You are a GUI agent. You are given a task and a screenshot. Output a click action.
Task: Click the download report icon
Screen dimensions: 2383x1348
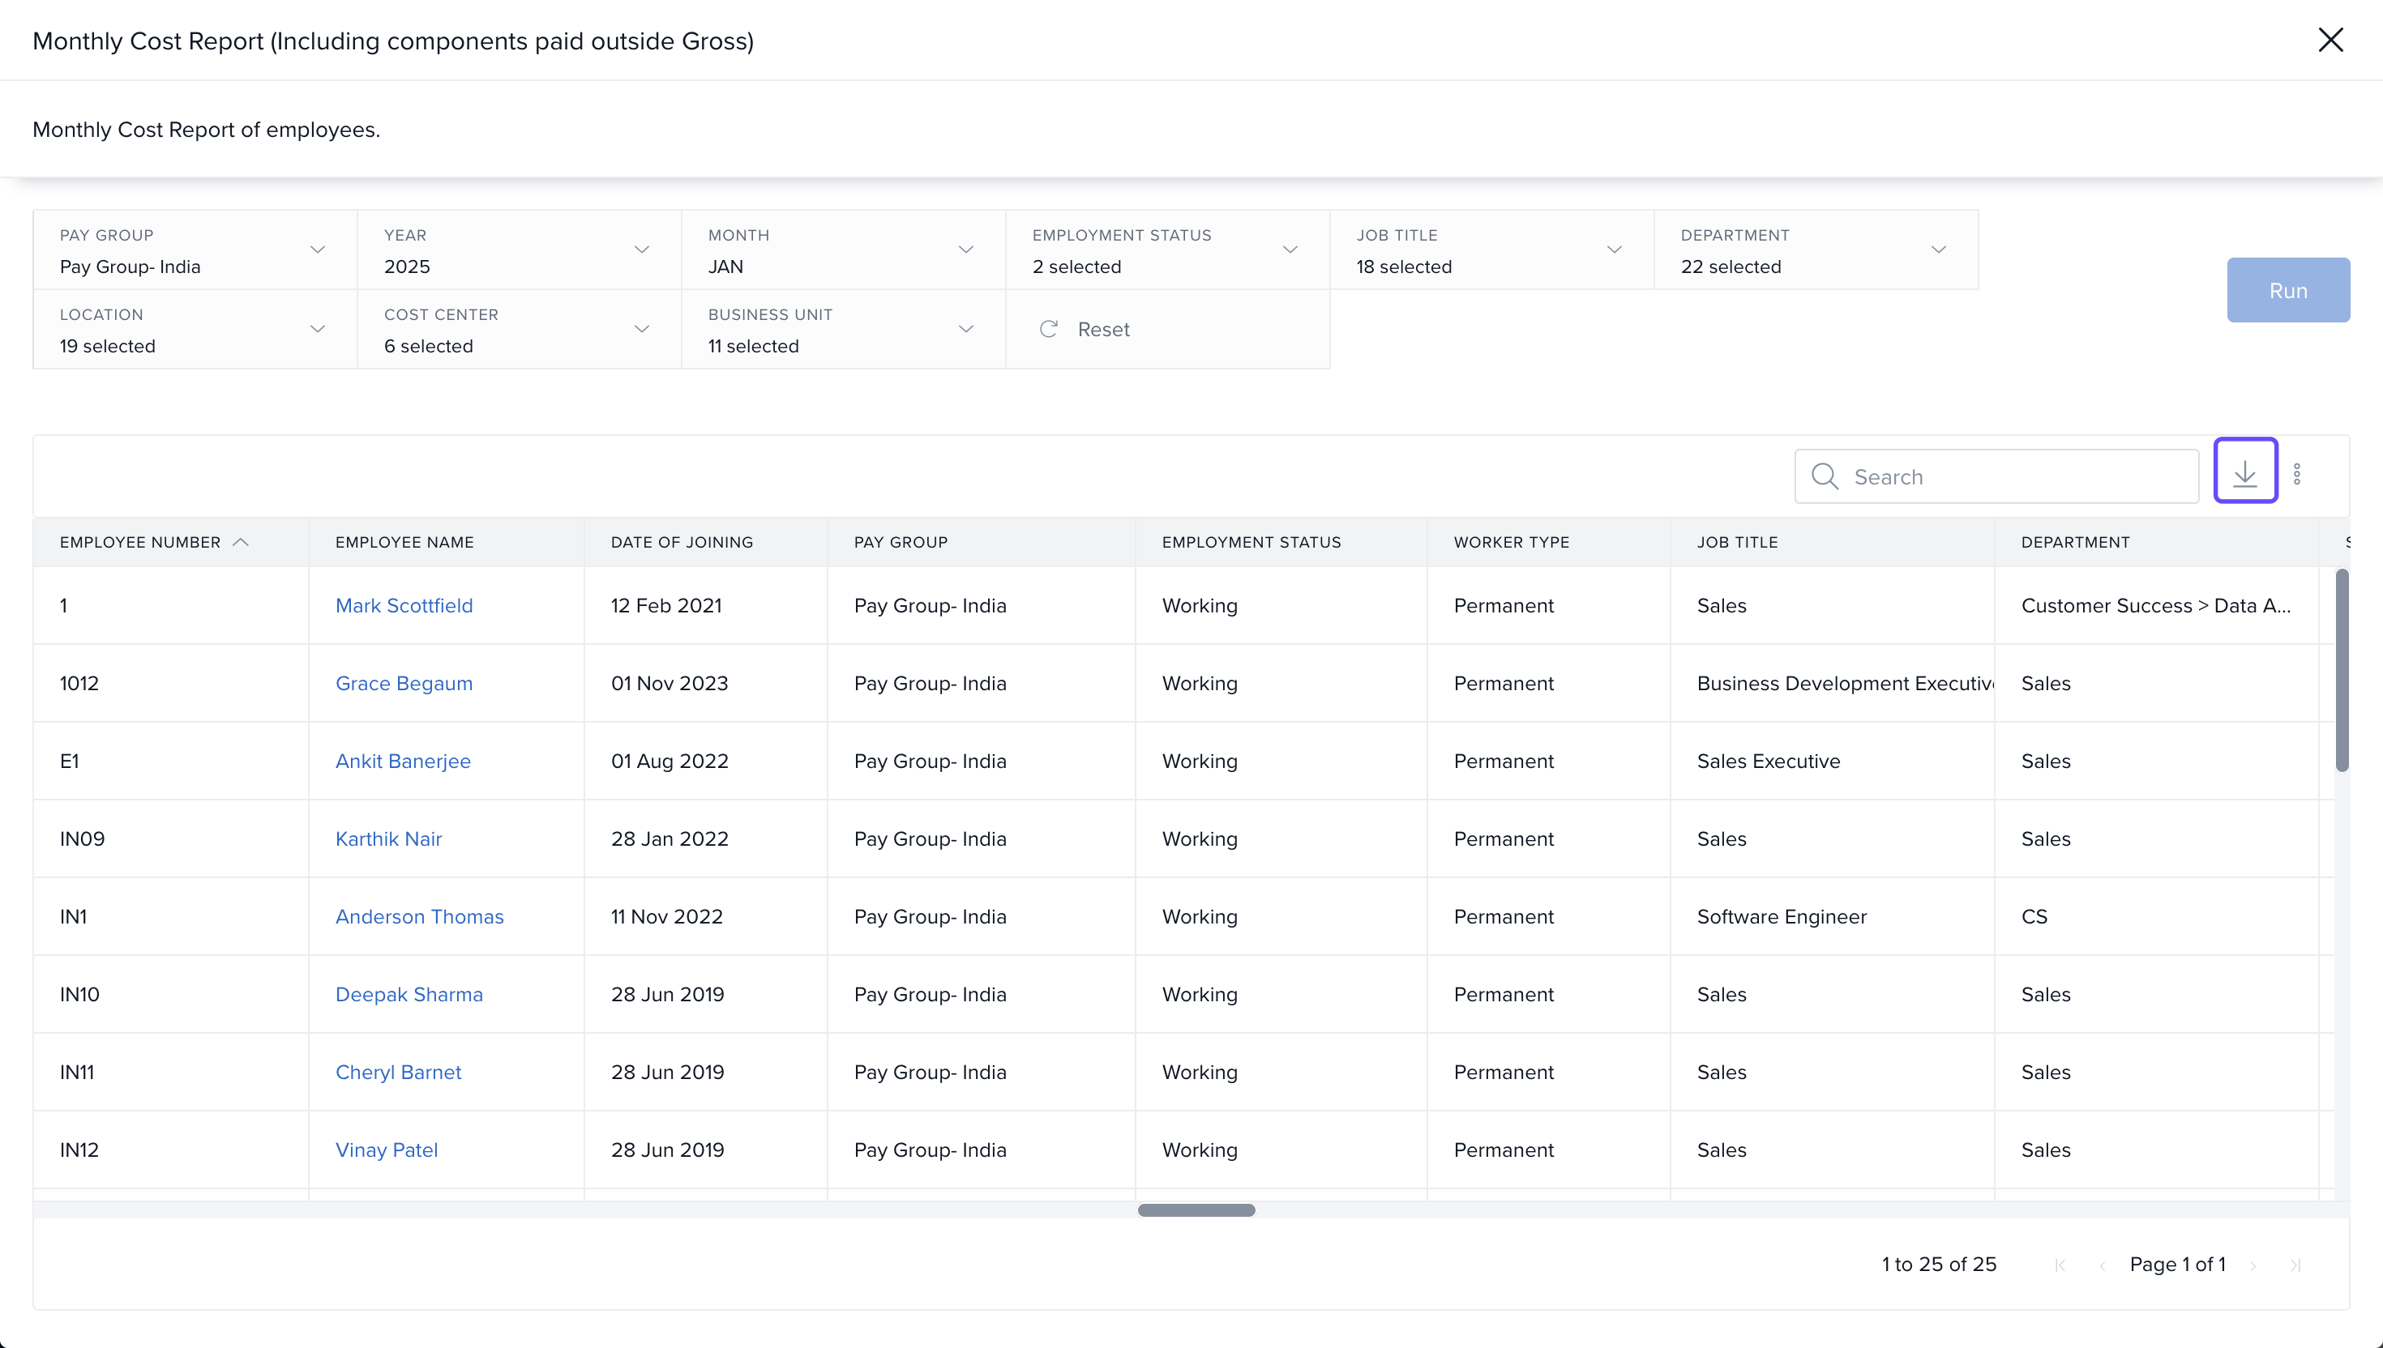tap(2244, 474)
